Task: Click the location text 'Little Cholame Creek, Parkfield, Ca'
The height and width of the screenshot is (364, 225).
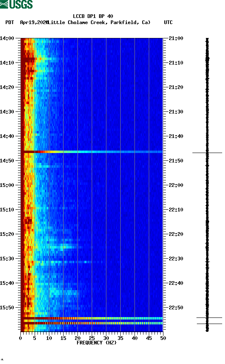Action: click(99, 22)
